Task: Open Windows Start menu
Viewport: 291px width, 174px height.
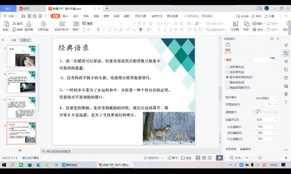Action: [x=4, y=164]
